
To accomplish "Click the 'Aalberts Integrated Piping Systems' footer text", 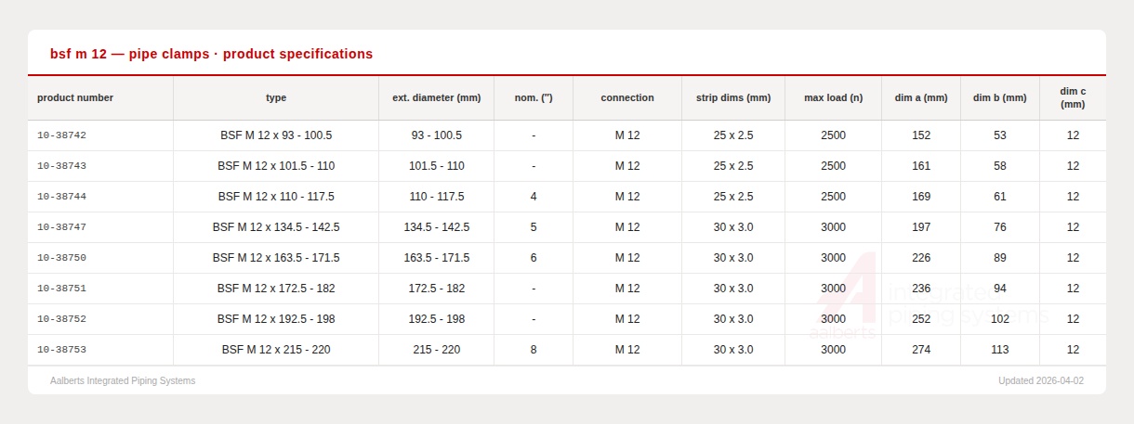I will (x=123, y=380).
